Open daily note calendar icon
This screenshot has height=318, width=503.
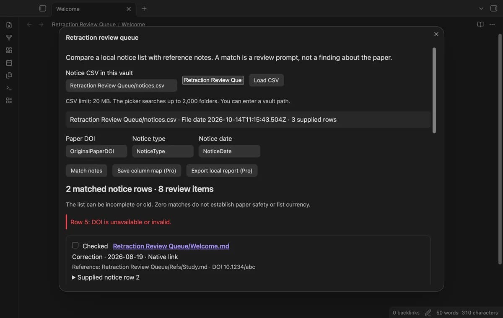click(x=9, y=63)
